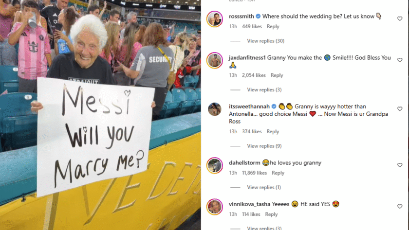Viewport: 409px width, 230px height.
Task: Like vinnikova_tasha's comment with heart icon
Action: point(400,207)
